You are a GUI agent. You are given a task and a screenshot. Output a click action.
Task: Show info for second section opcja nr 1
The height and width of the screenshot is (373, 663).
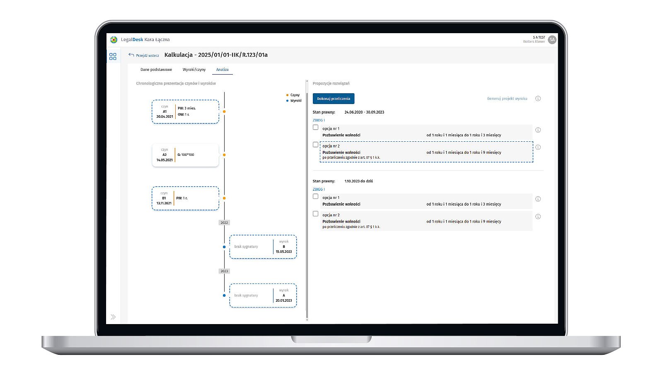coord(538,199)
